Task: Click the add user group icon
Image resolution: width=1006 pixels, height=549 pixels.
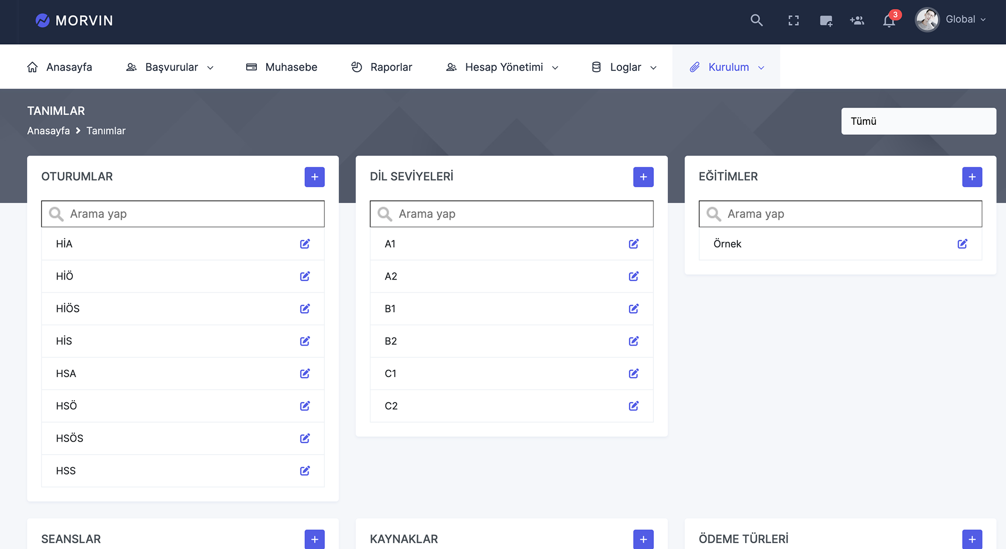Action: pos(857,20)
